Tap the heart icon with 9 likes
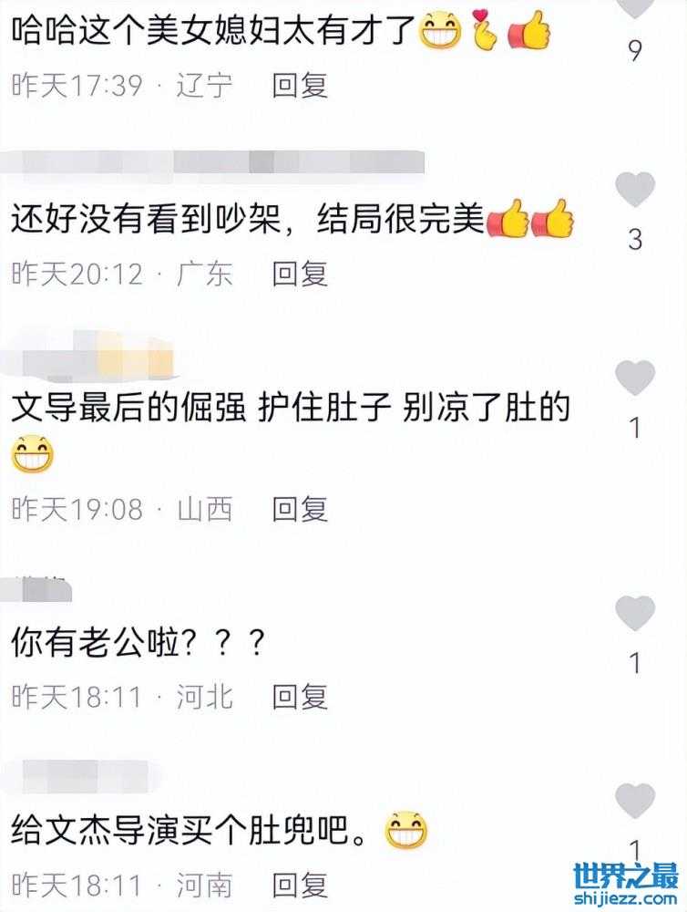The height and width of the screenshot is (912, 687). [x=635, y=9]
